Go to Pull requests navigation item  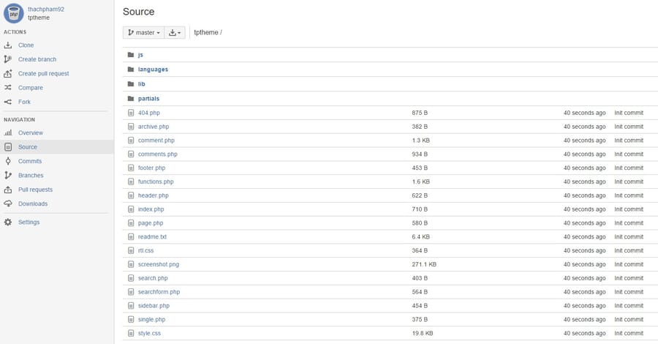[x=35, y=190]
